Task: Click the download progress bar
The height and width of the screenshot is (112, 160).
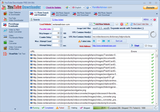Action: point(123,108)
